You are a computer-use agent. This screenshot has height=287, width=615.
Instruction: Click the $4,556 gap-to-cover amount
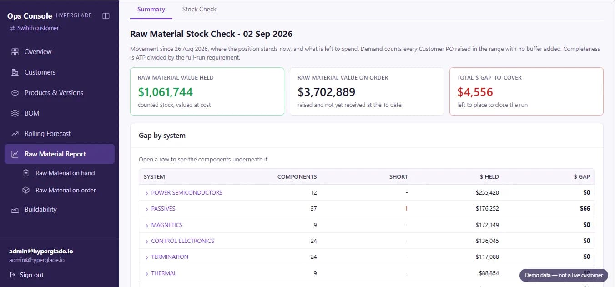[x=475, y=92]
